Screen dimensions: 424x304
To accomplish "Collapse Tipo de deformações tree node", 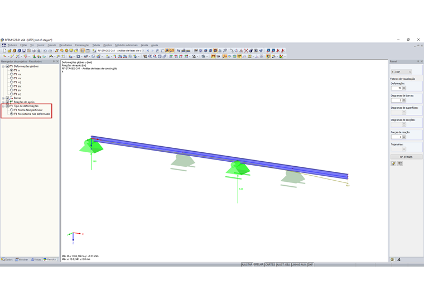I will tap(3, 106).
